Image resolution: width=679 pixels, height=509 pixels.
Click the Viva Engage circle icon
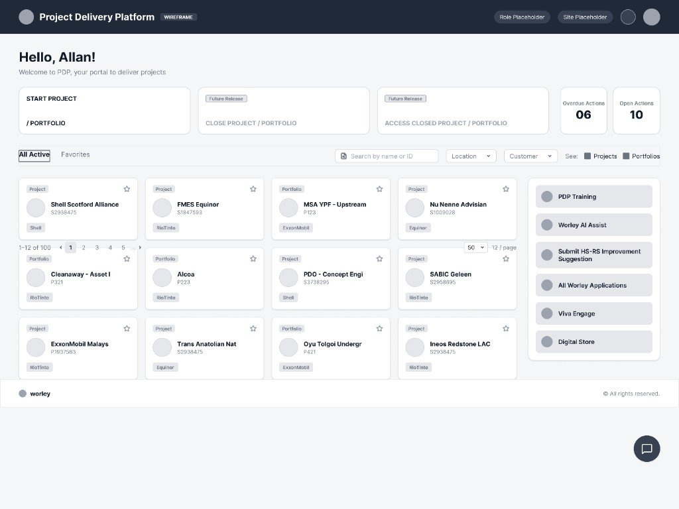coord(547,313)
